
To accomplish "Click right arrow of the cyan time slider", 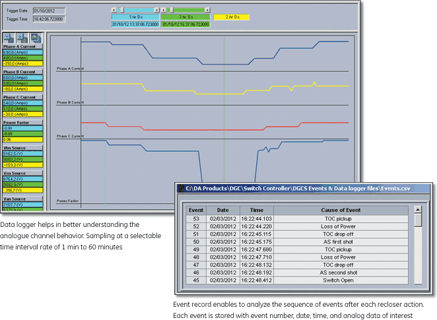I will pos(158,10).
